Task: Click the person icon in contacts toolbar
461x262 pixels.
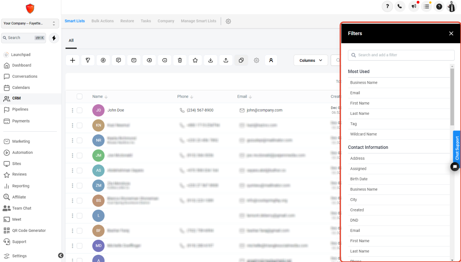Action: (271, 60)
